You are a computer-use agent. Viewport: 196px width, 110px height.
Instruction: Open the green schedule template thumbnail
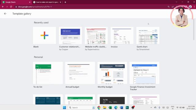(80, 99)
